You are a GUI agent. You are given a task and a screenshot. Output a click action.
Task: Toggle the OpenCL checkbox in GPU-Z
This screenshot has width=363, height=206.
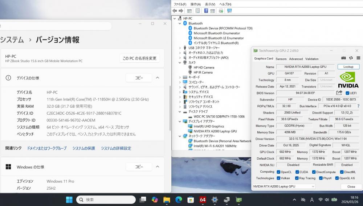point(278,172)
